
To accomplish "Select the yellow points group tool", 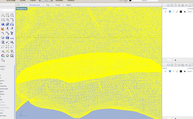I will (x=7, y=51).
